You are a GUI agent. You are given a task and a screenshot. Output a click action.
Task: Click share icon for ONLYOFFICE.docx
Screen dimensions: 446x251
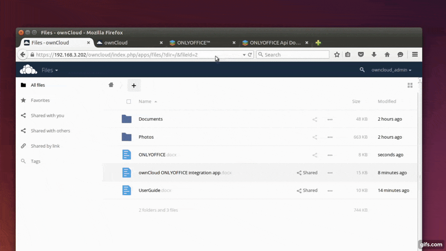click(x=315, y=155)
